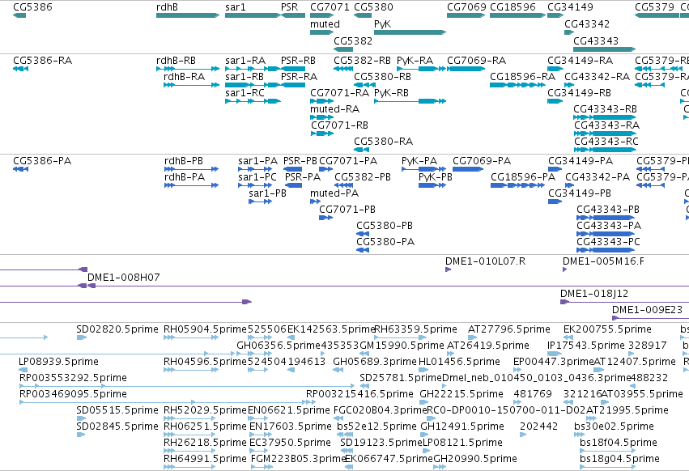Click EST SD05515.5prime label
The width and height of the screenshot is (689, 471).
click(x=117, y=410)
